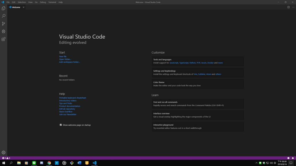Click the notifications bell in status bar
This screenshot has height=166, width=296.
[x=293, y=158]
